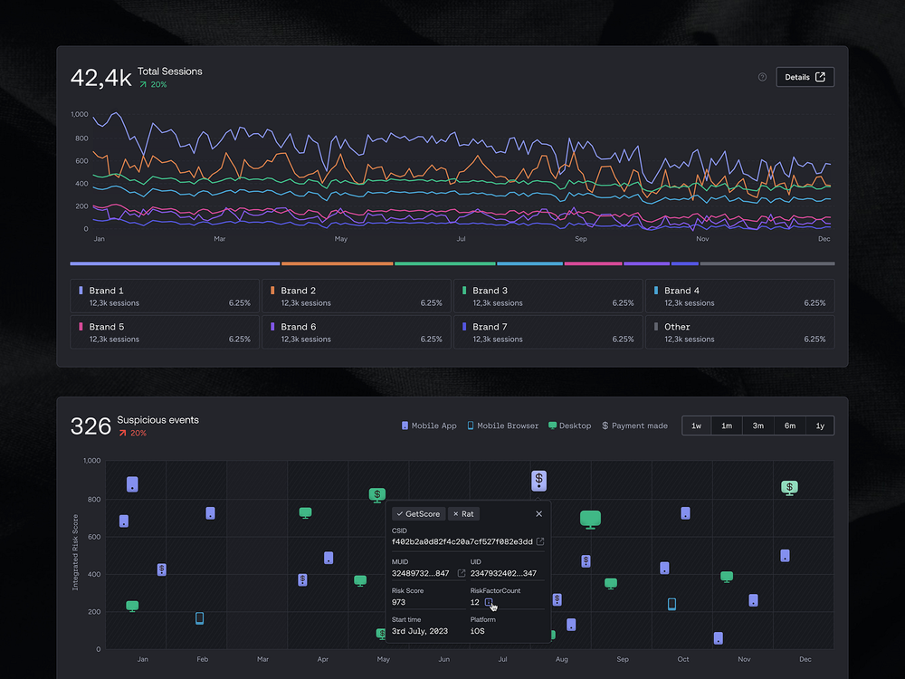Toggle Mobile App legend filter
Viewport: 905px width, 679px height.
click(x=429, y=426)
